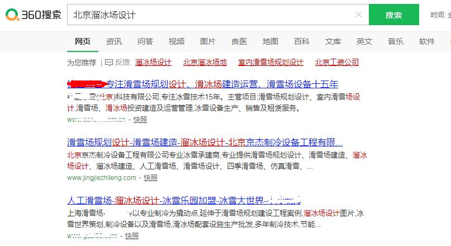Open the 地图 tab
451x246 pixels.
270,41
